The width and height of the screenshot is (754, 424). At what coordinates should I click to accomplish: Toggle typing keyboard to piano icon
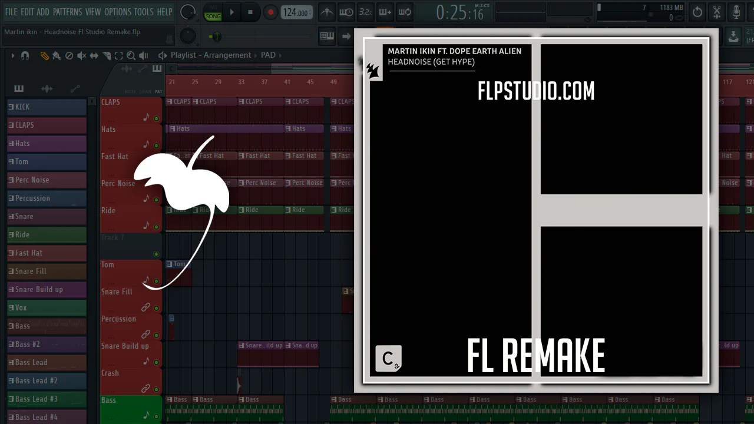tap(327, 36)
